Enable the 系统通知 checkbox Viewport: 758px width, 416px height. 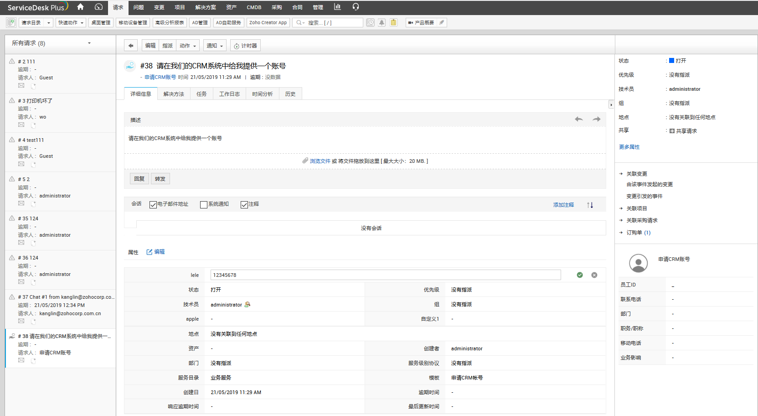(x=204, y=205)
